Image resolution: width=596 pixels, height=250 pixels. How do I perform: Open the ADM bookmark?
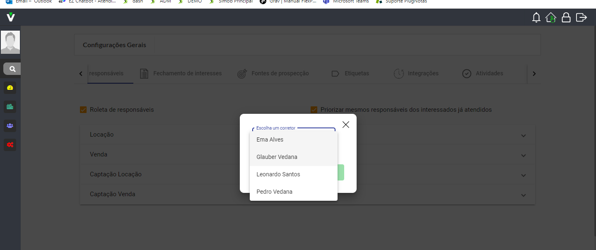coord(161,2)
